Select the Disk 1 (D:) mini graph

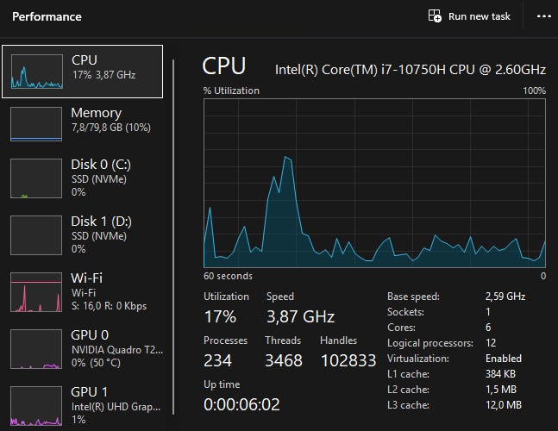[36, 234]
